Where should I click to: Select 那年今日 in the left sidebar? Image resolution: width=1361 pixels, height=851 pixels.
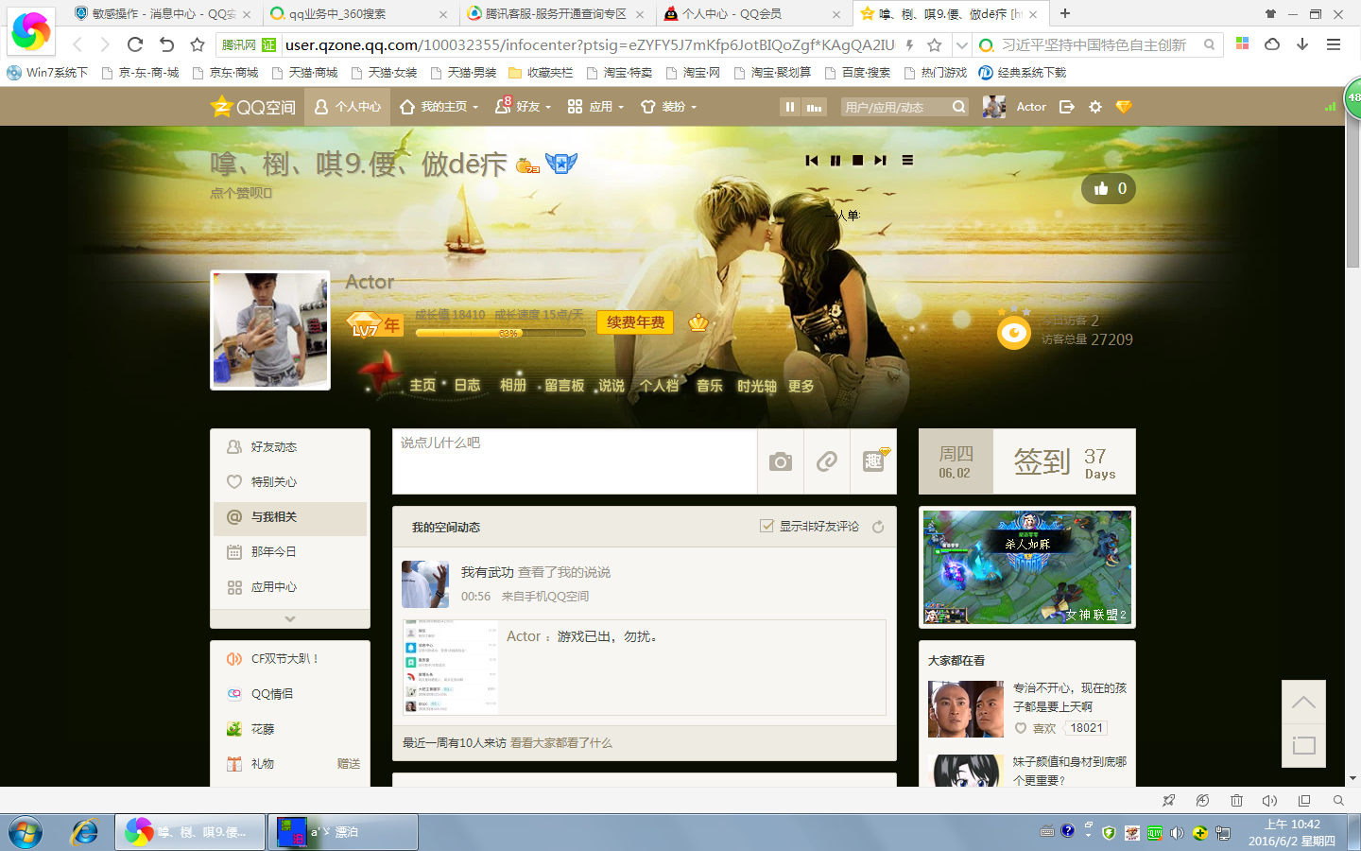290,552
